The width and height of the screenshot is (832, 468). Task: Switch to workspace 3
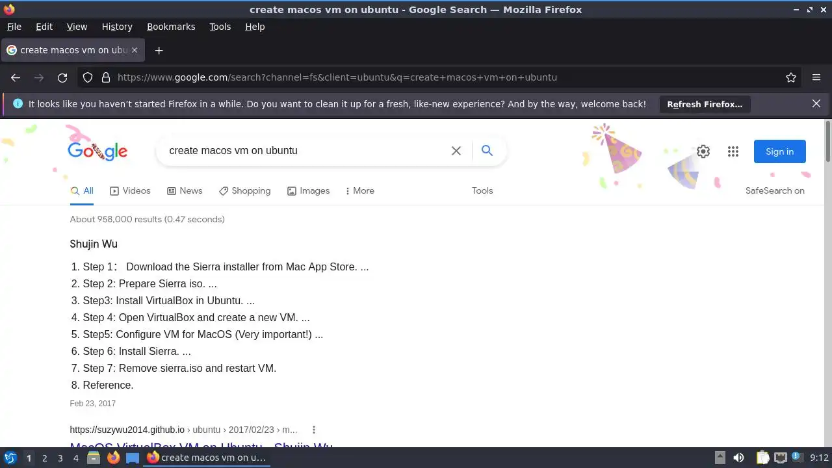[x=60, y=458]
